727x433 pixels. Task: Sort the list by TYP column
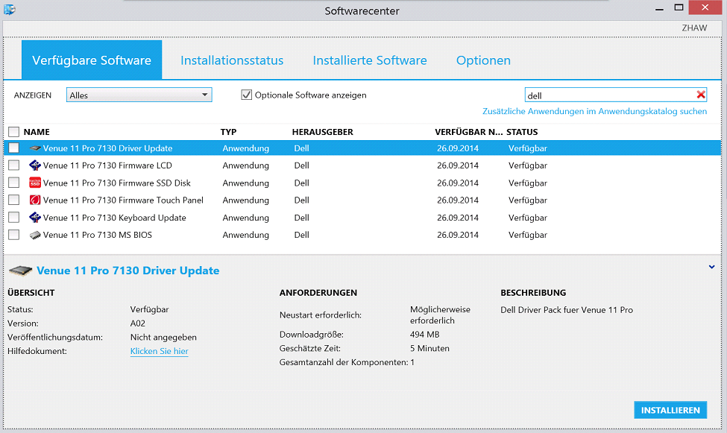(x=229, y=132)
